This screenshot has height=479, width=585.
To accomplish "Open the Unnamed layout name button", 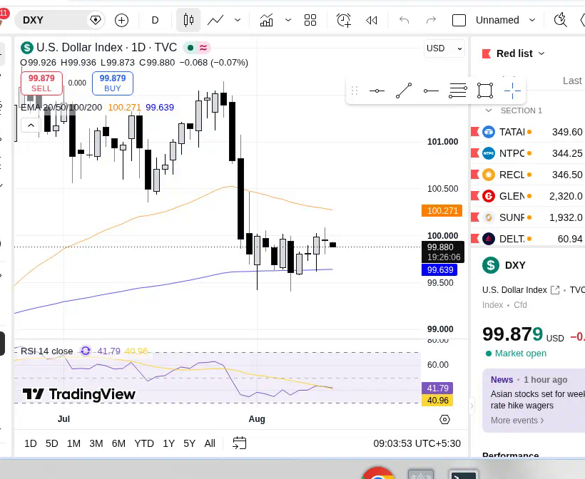I will click(x=497, y=20).
